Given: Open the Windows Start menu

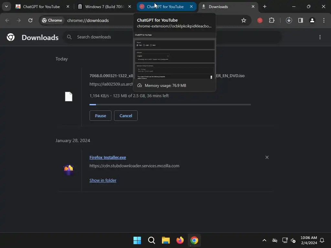Looking at the screenshot, I should [137, 240].
